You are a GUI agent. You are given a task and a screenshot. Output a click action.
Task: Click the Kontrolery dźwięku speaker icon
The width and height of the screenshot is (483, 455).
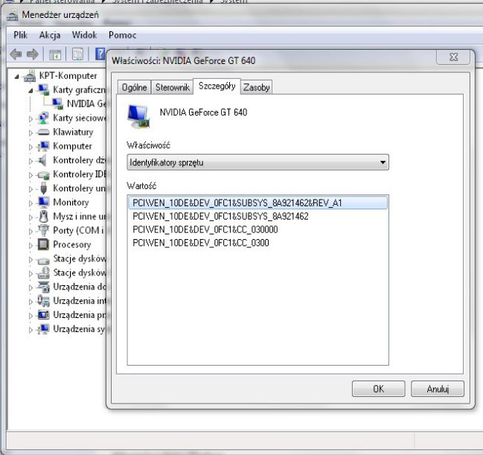[x=43, y=160]
